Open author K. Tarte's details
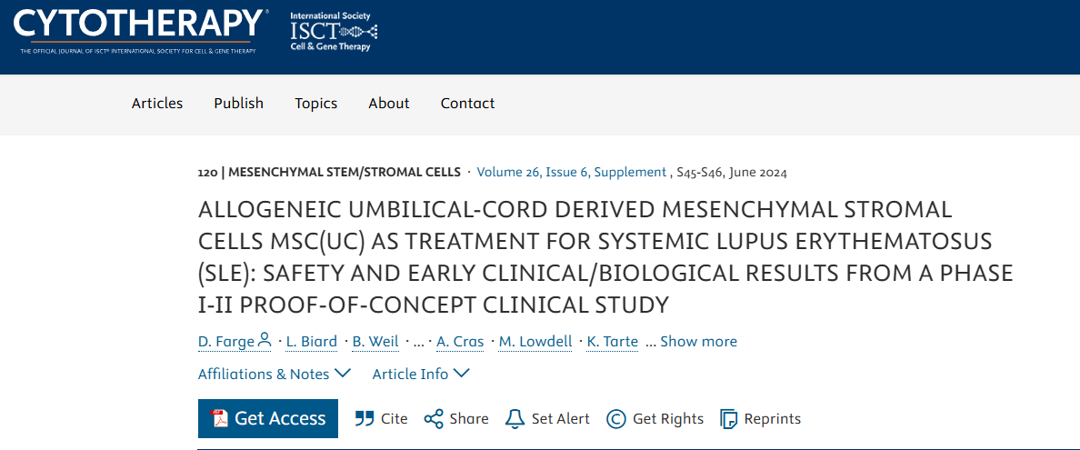Image resolution: width=1080 pixels, height=450 pixels. [x=613, y=342]
